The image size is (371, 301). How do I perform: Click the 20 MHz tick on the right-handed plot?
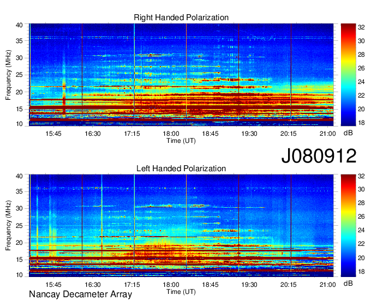coord(19,92)
